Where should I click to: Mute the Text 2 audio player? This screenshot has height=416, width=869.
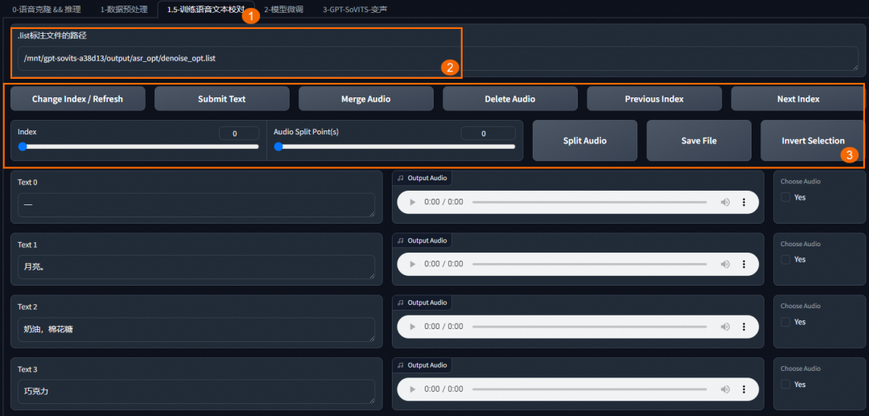click(x=725, y=327)
